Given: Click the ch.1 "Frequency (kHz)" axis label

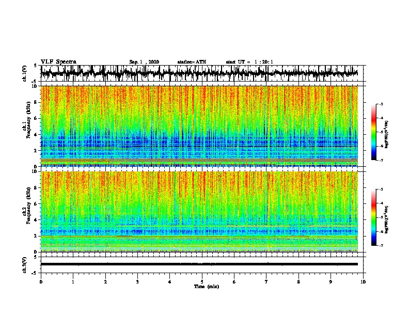Looking at the screenshot, I should [x=29, y=120].
